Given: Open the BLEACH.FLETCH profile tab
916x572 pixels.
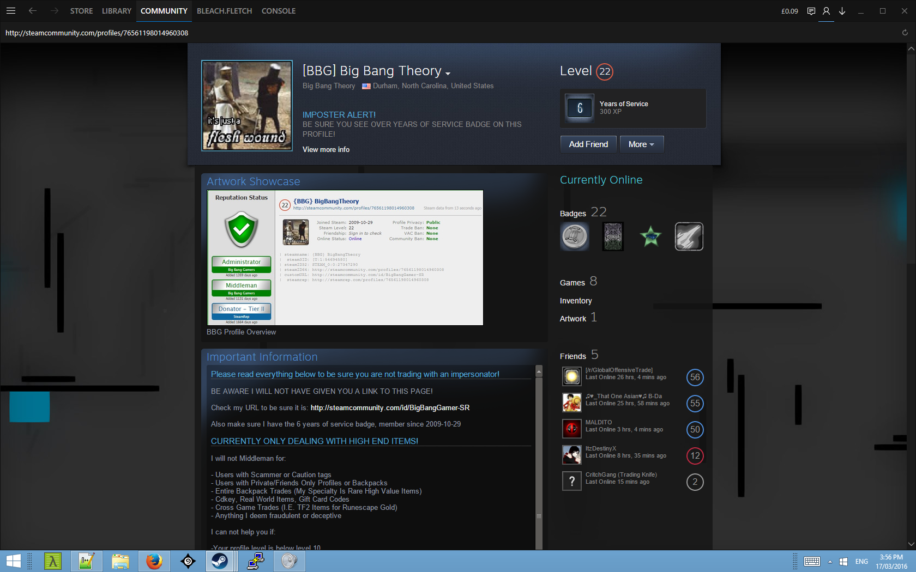Looking at the screenshot, I should pyautogui.click(x=225, y=11).
